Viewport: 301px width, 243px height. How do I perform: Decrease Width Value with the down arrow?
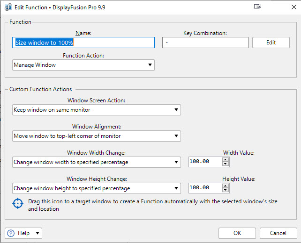226,164
